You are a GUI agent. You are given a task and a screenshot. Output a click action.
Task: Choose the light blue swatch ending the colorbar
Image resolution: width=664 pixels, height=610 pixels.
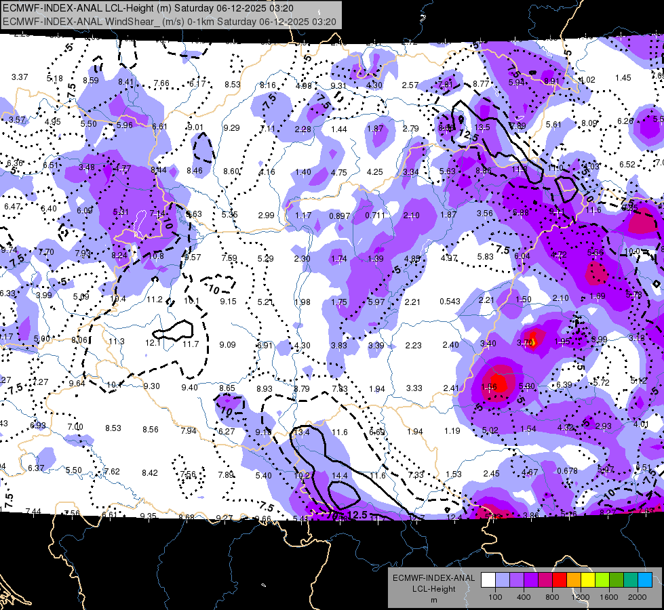point(645,579)
